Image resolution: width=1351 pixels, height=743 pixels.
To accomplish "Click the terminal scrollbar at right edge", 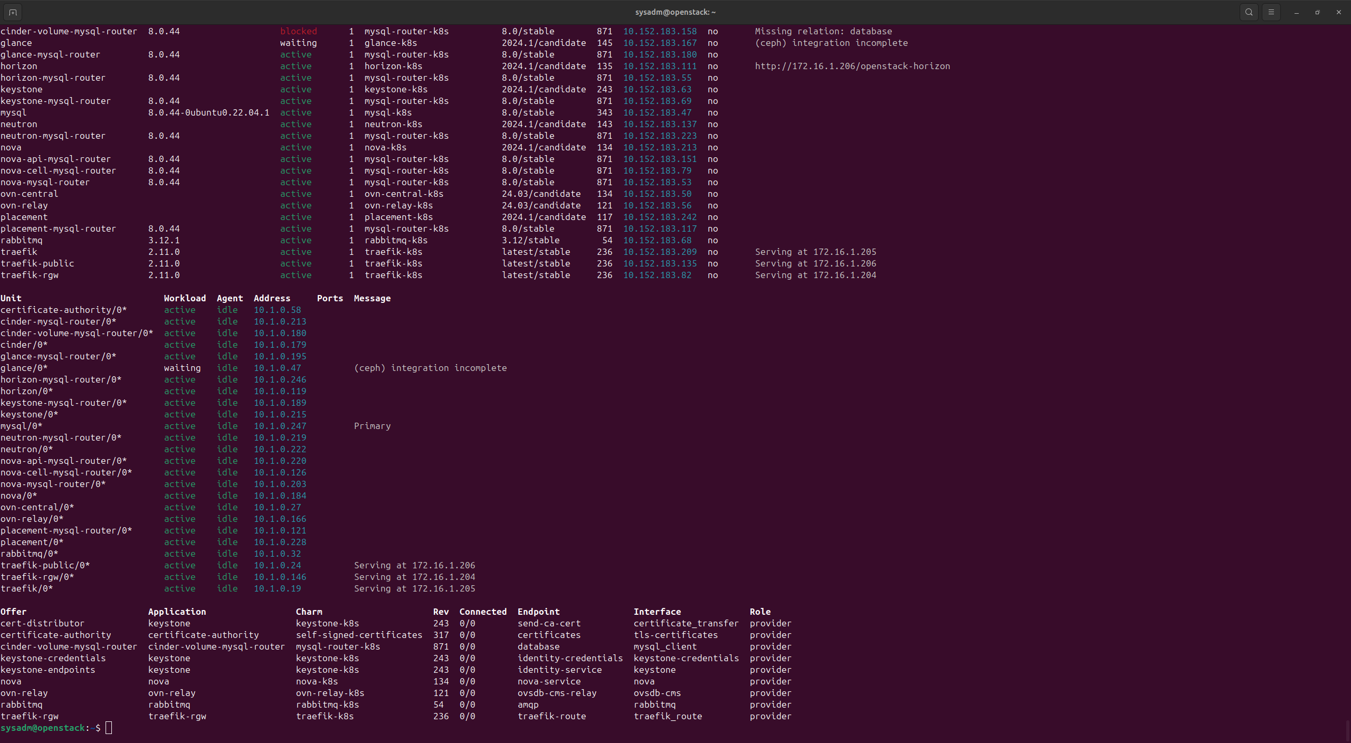I will coord(1347,730).
